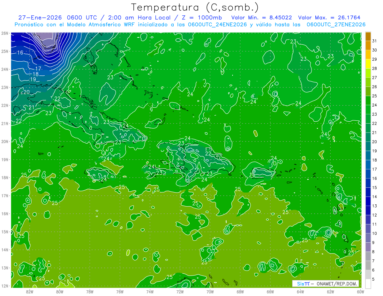Select the '27-Ene-2026' date text

(x=40, y=18)
